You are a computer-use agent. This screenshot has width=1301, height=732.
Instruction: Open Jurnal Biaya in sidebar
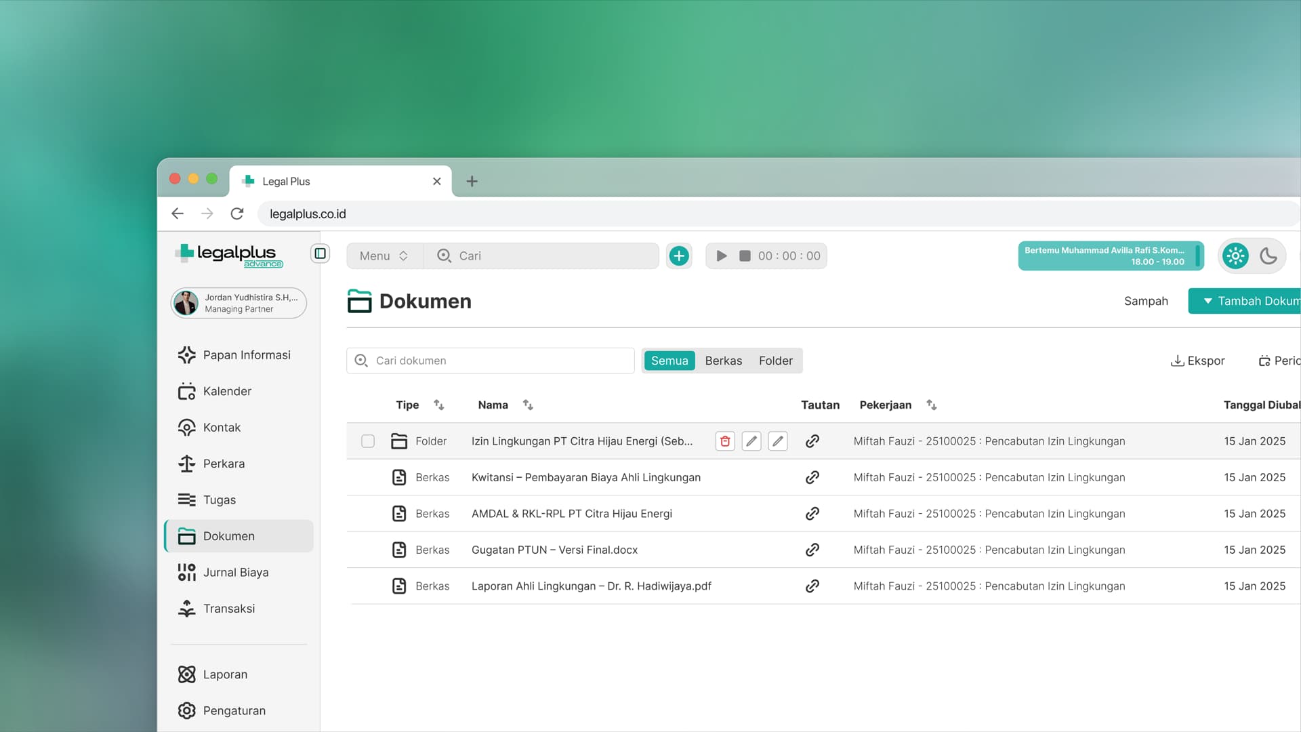click(x=235, y=573)
